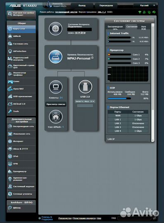The height and width of the screenshot is (223, 164).
Task: Select the USB 3.0 drive icon
Action: pyautogui.click(x=85, y=87)
